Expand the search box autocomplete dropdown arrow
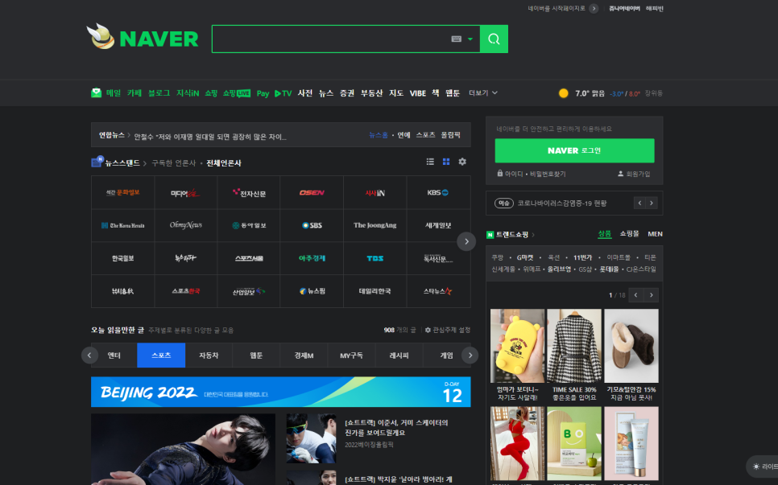The image size is (778, 485). pos(470,39)
